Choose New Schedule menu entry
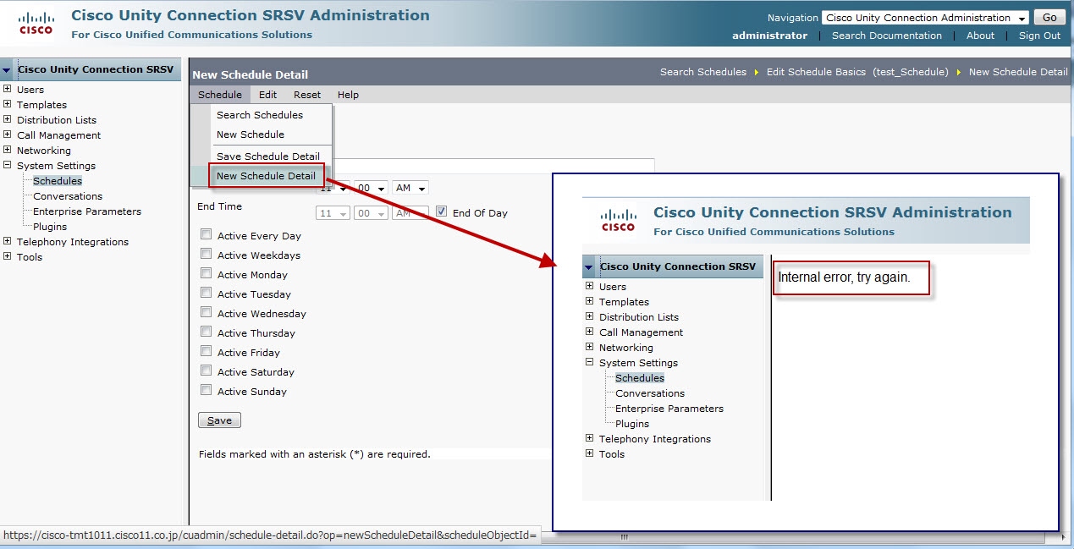The width and height of the screenshot is (1074, 549). 251,135
